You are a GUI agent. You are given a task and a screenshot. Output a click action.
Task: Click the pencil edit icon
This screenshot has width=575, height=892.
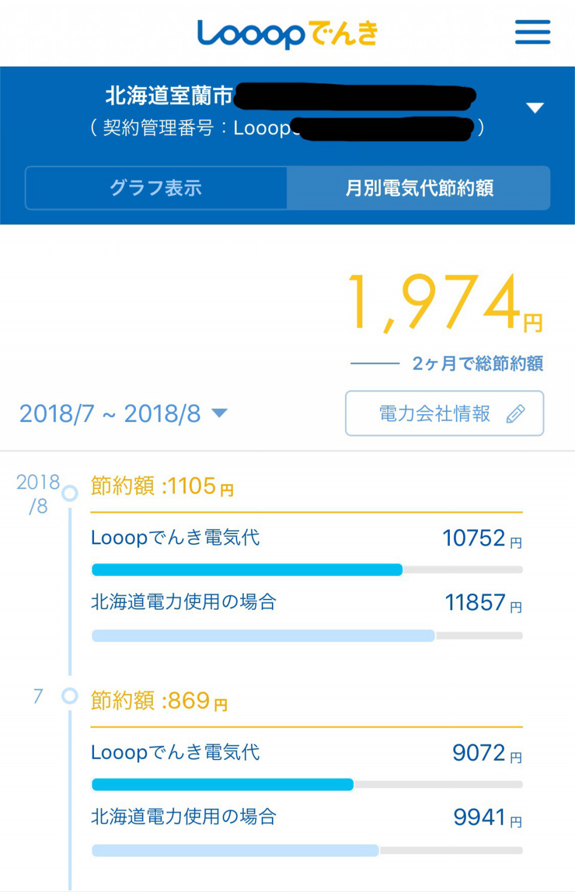click(515, 414)
